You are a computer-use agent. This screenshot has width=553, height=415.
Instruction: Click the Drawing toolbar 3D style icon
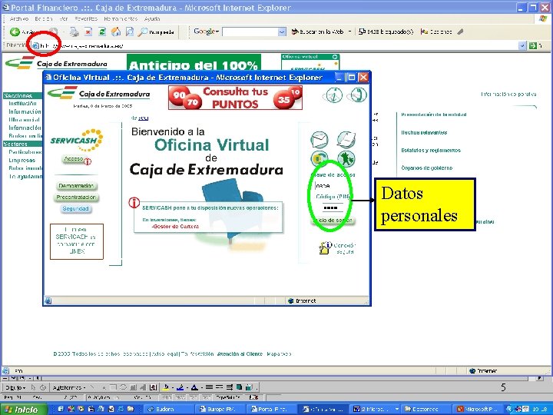click(x=249, y=387)
